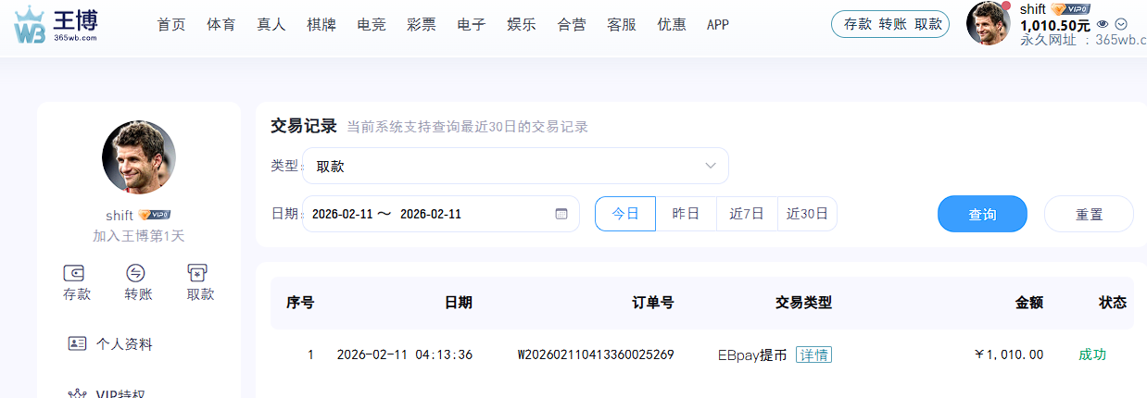Image resolution: width=1147 pixels, height=398 pixels.
Task: Click the 重置 reset button
Action: click(1089, 214)
